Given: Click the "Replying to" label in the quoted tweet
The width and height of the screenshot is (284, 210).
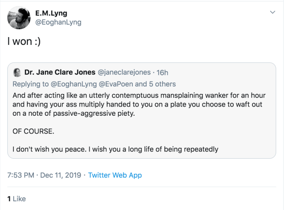Looking at the screenshot, I should [x=30, y=84].
